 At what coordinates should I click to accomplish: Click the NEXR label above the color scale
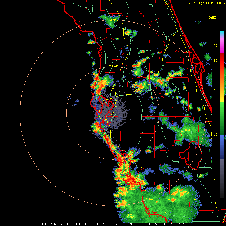click(221, 15)
